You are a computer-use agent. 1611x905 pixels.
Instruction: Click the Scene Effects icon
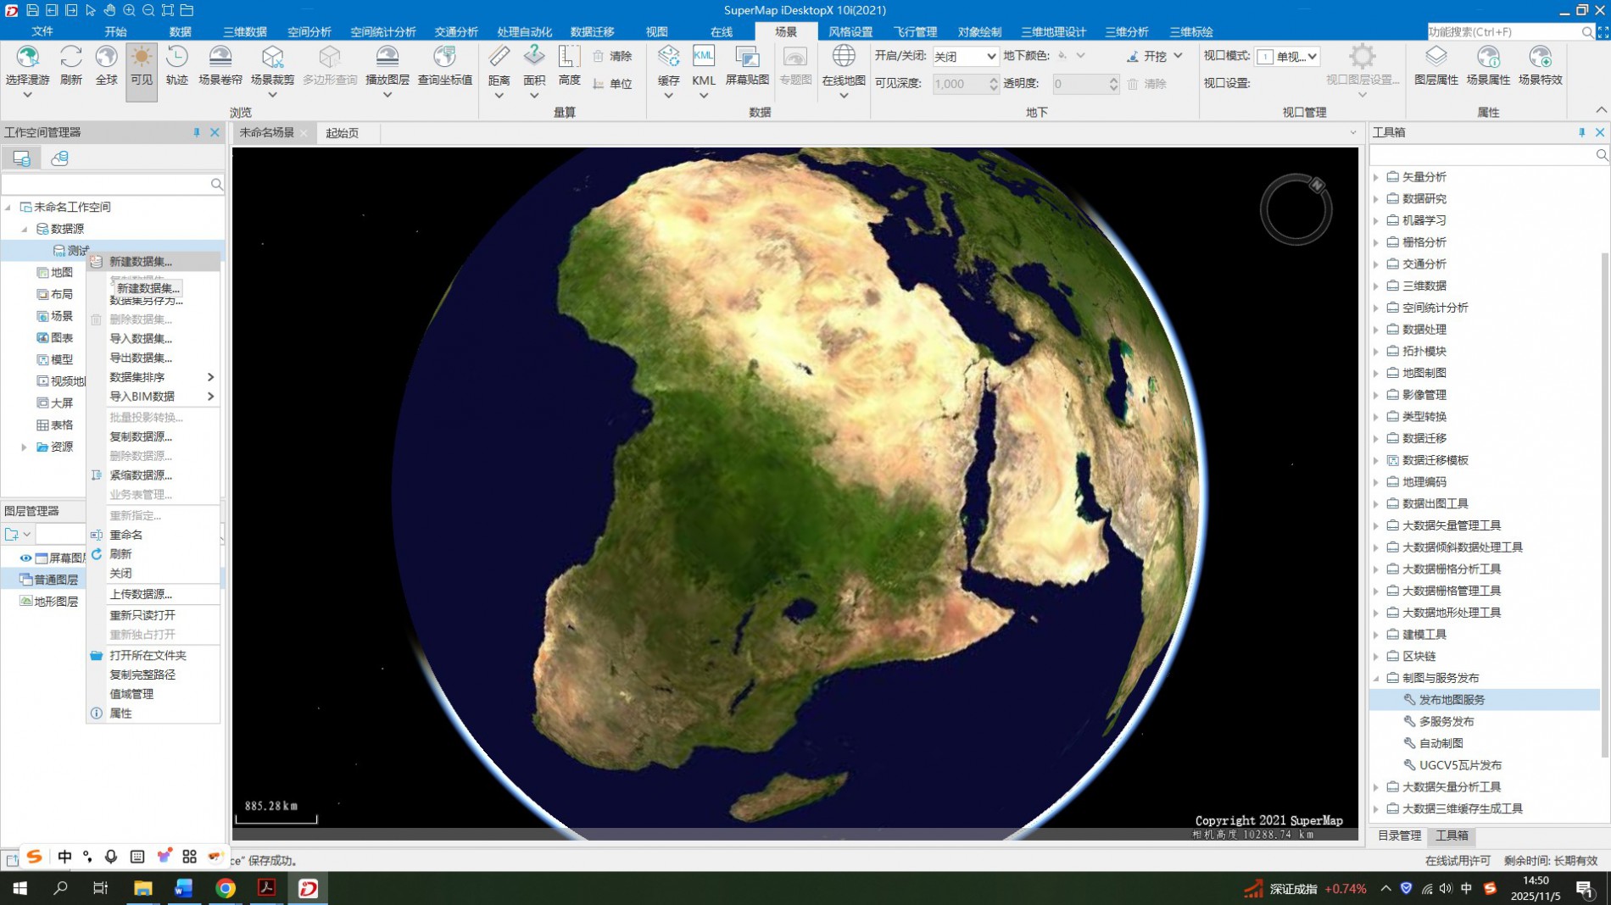coord(1540,58)
